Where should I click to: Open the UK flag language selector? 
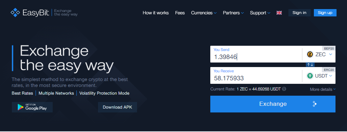point(279,13)
